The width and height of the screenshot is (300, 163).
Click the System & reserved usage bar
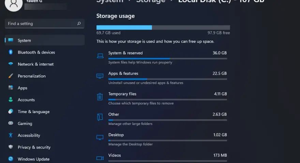(168, 58)
